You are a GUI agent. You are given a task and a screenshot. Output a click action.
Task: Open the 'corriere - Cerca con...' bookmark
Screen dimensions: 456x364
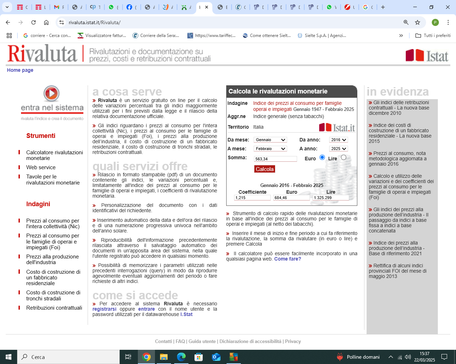(47, 36)
